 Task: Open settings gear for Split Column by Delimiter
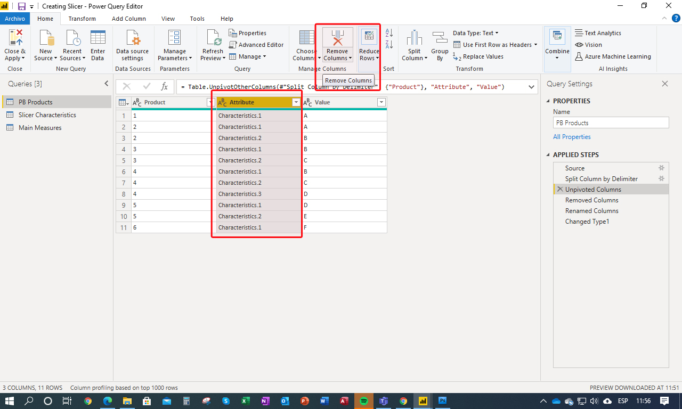(x=661, y=178)
